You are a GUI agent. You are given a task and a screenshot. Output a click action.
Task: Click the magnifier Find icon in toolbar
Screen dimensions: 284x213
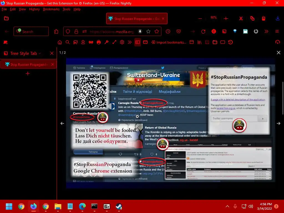(x=68, y=42)
